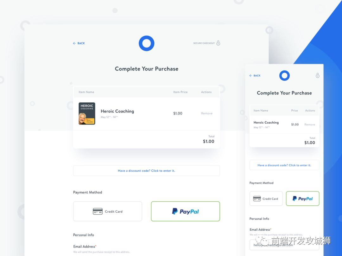Click the lock icon in the mobile view
Image resolution: width=342 pixels, height=256 pixels.
(x=318, y=75)
